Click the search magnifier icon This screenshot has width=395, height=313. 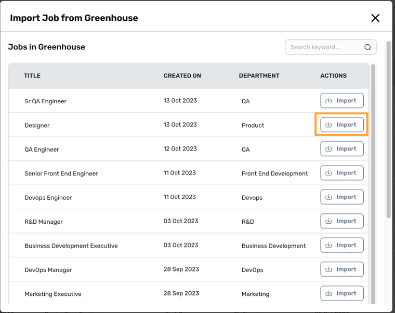pyautogui.click(x=367, y=47)
